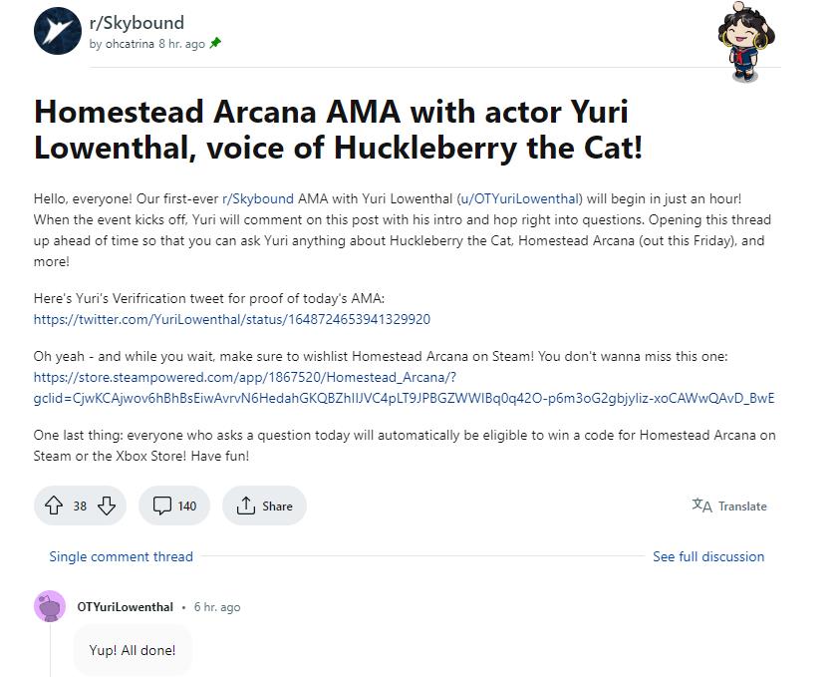Downvote the Homestead Arcana AMA post

pyautogui.click(x=107, y=506)
